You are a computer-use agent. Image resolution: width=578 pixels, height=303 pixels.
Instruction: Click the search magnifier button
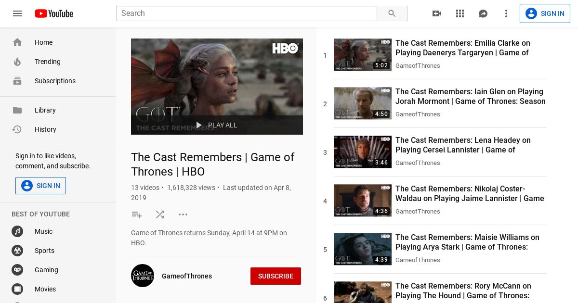392,13
